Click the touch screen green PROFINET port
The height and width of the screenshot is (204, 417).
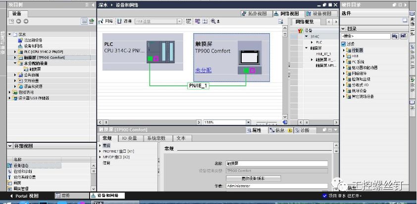(246, 70)
